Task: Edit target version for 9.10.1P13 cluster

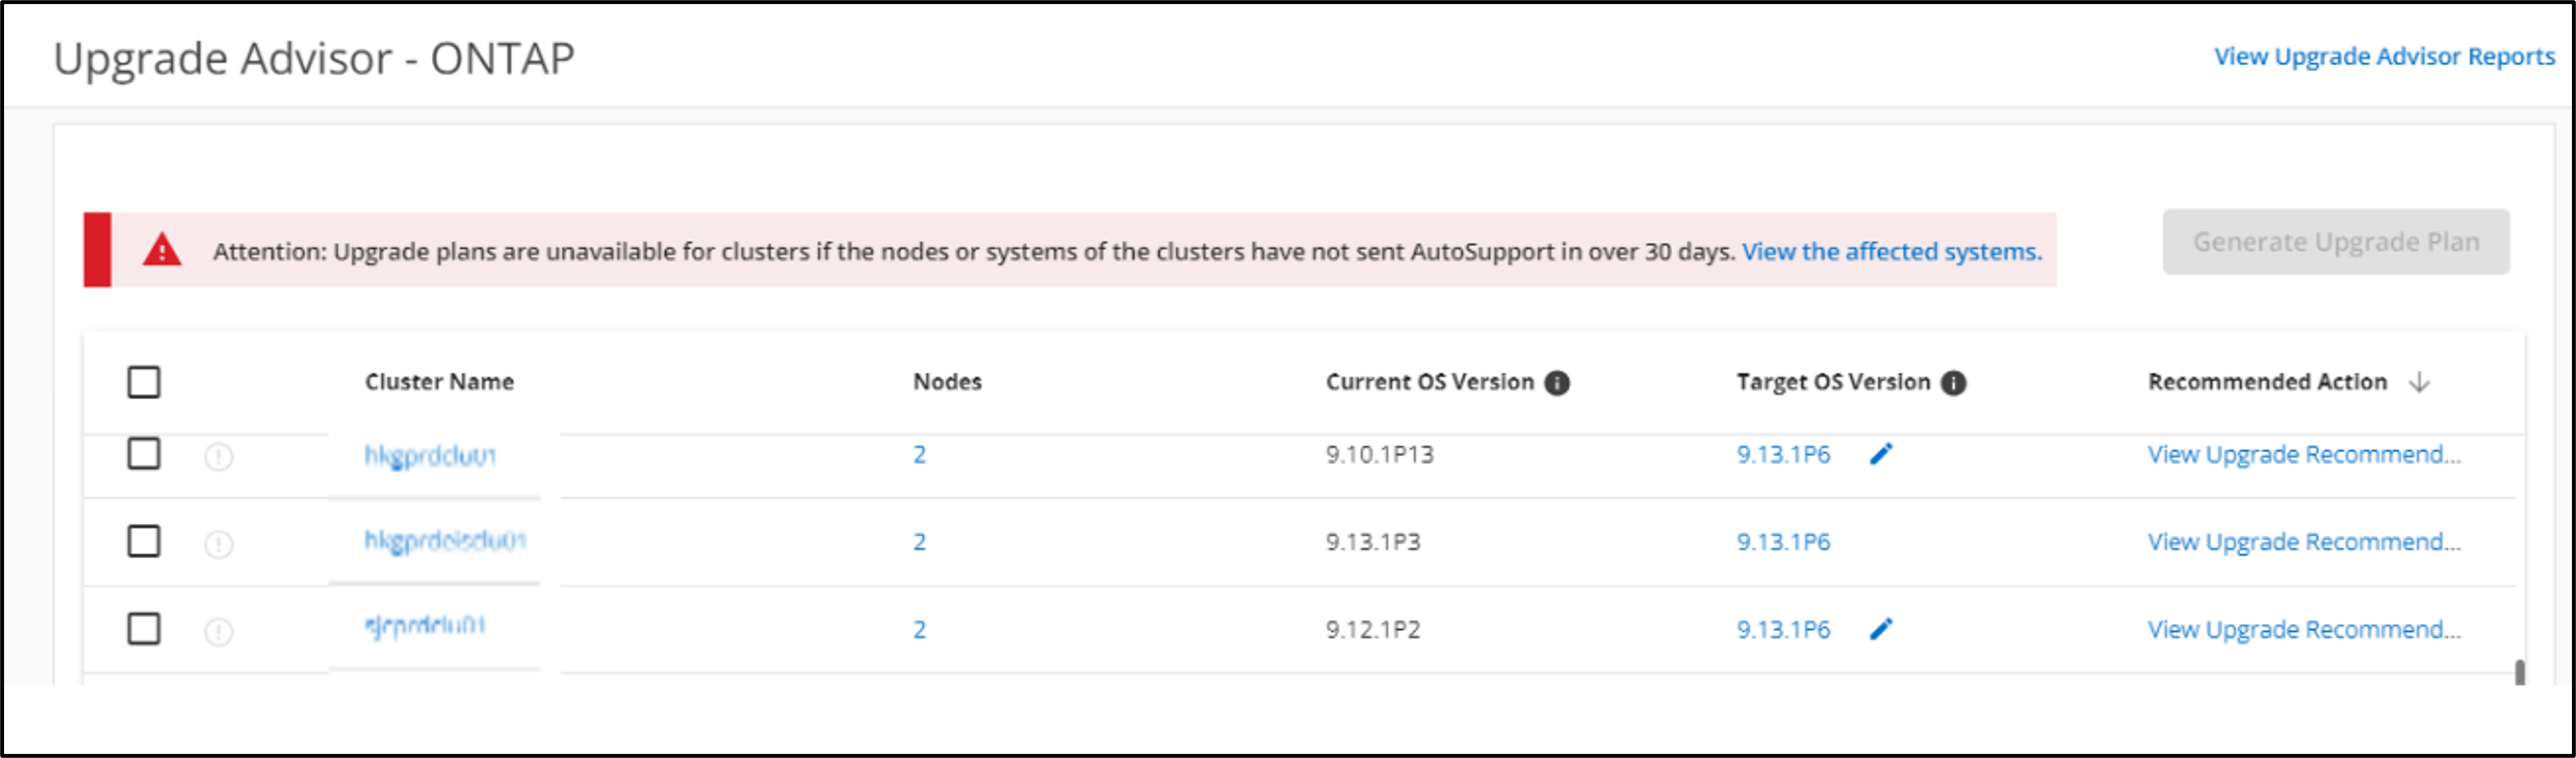Action: pyautogui.click(x=1881, y=455)
